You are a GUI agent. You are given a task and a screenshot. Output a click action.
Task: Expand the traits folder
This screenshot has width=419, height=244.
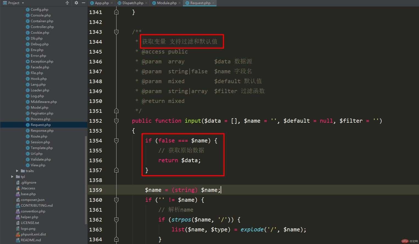click(17, 171)
